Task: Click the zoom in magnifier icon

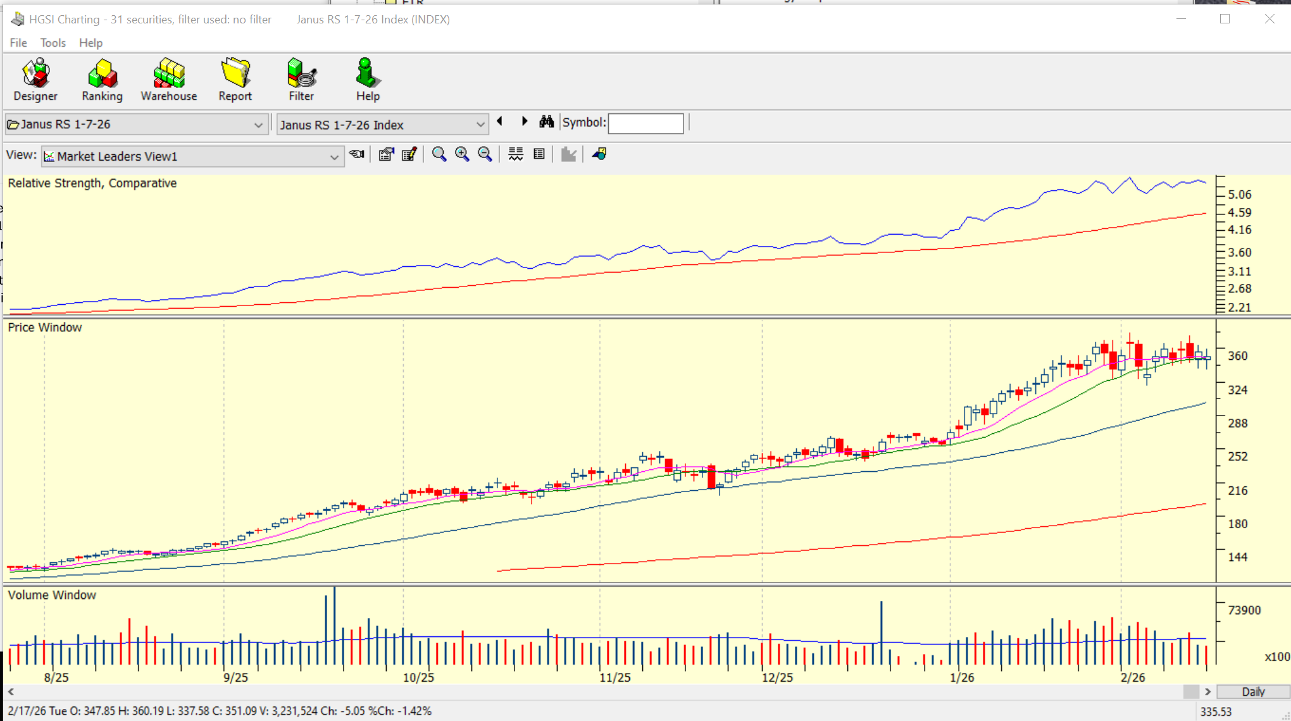Action: coord(462,154)
